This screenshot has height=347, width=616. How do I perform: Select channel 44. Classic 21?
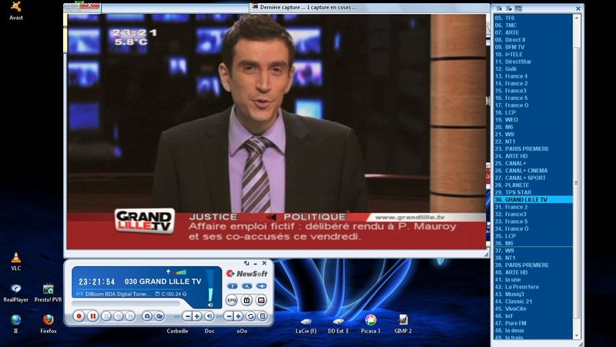tap(533, 302)
